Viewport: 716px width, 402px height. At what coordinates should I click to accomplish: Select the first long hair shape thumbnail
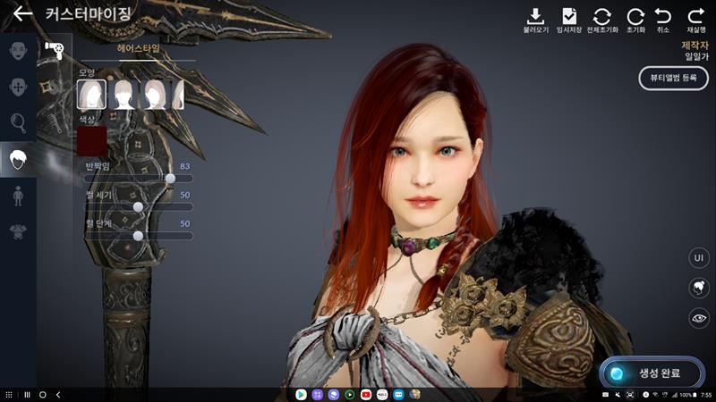click(92, 95)
